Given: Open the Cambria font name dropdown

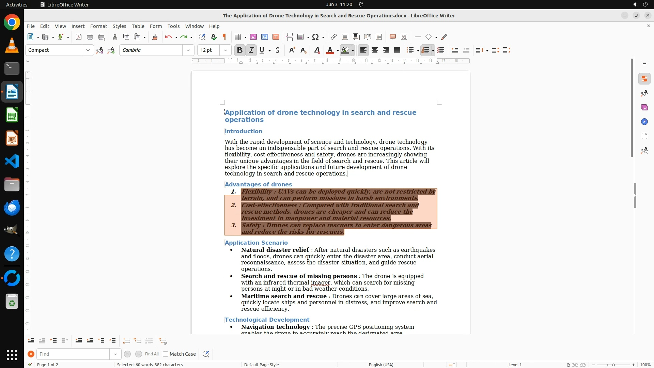Looking at the screenshot, I should [188, 50].
